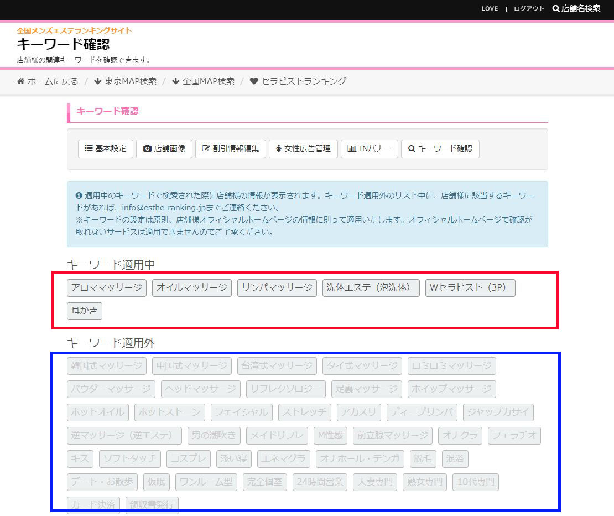614x516 pixels.
Task: Click the disabled ワンルーム型 tag
Action: tap(206, 482)
